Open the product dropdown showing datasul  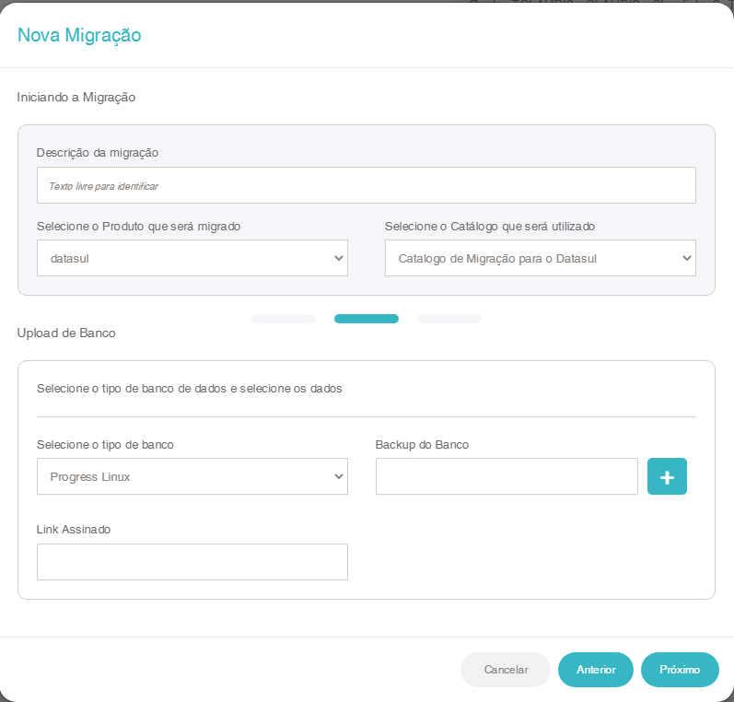(192, 258)
